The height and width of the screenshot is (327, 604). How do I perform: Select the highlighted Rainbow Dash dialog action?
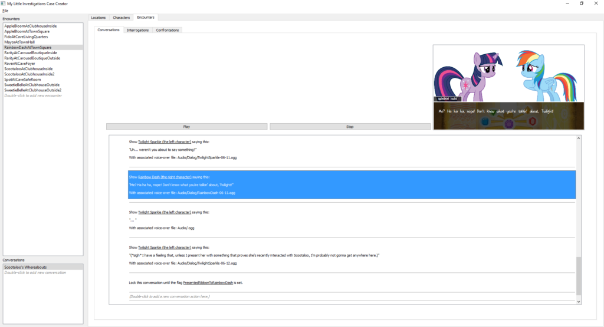352,184
